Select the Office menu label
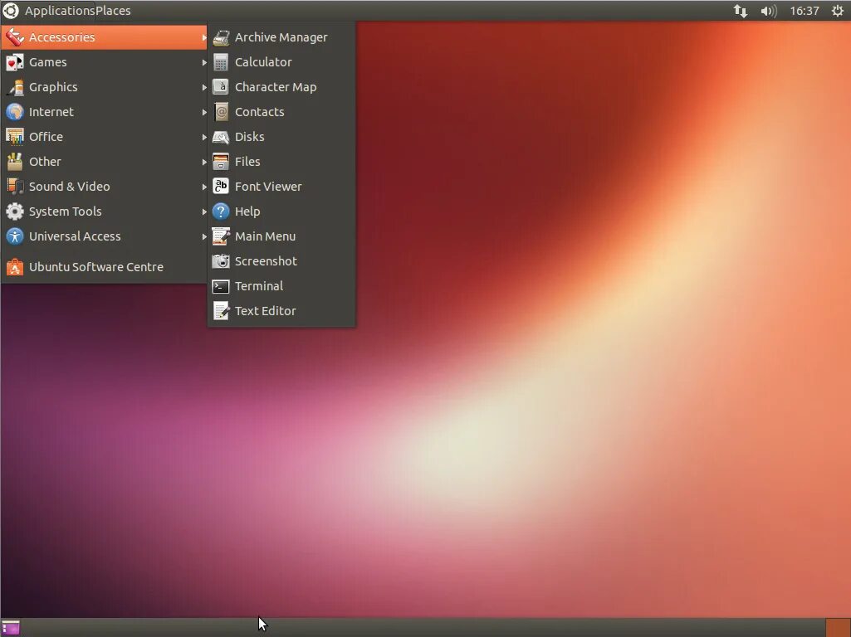Image resolution: width=851 pixels, height=637 pixels. click(46, 137)
